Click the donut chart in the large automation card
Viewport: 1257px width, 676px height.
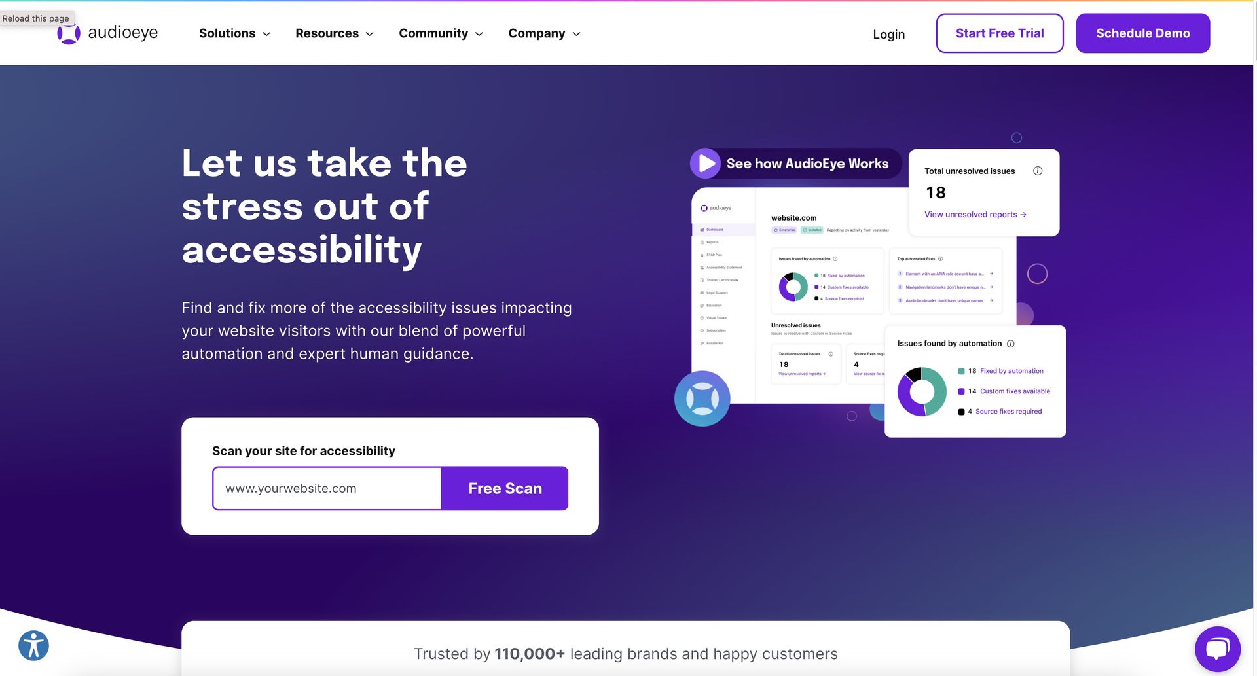coord(922,392)
